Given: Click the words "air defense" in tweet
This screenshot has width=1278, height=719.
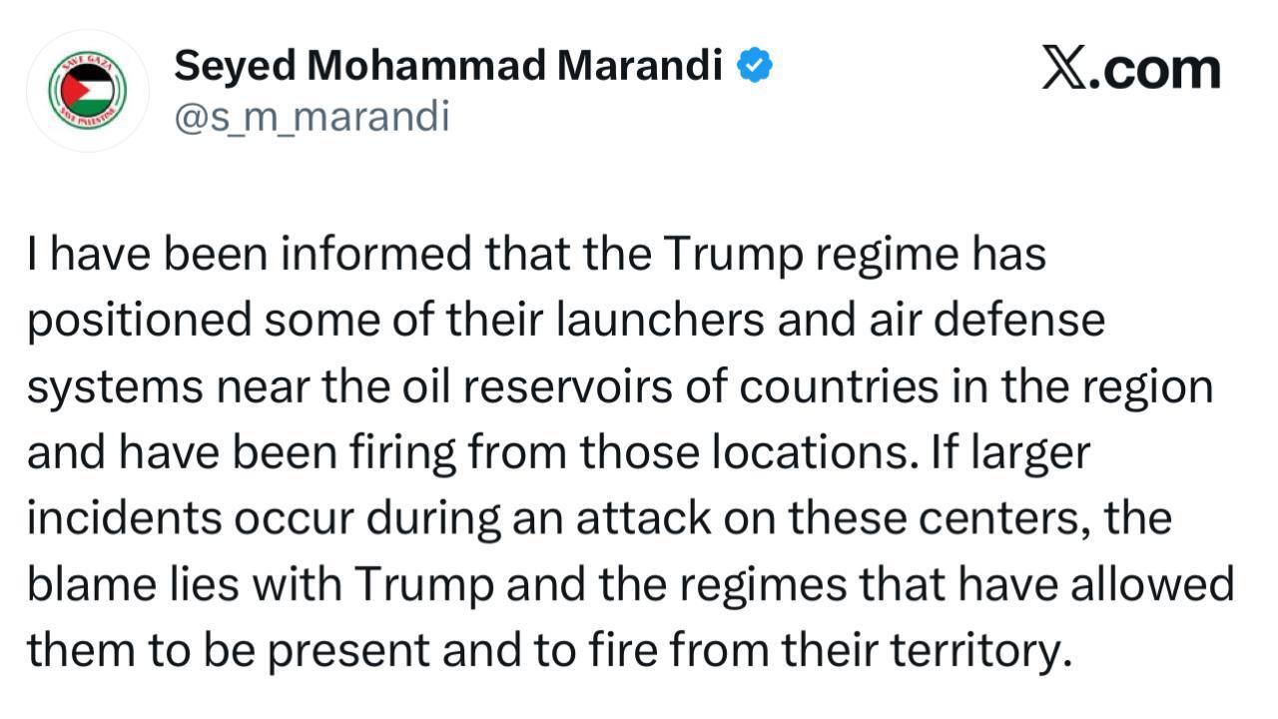Looking at the screenshot, I should coord(1003,321).
